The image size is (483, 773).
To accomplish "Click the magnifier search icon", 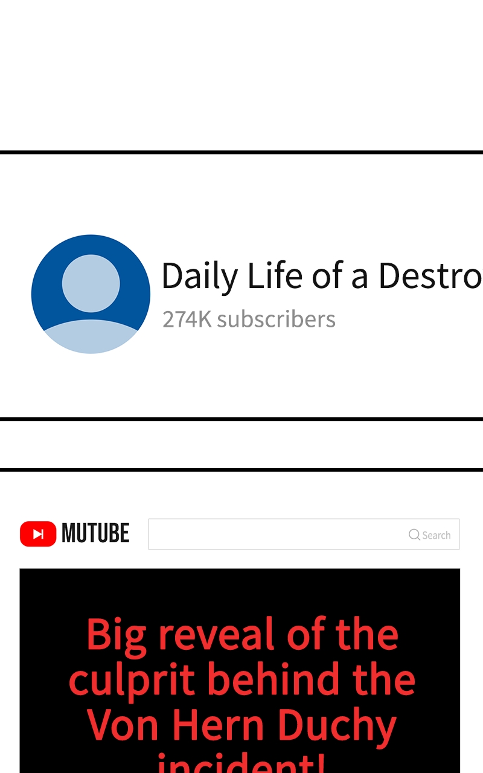I will coord(414,534).
